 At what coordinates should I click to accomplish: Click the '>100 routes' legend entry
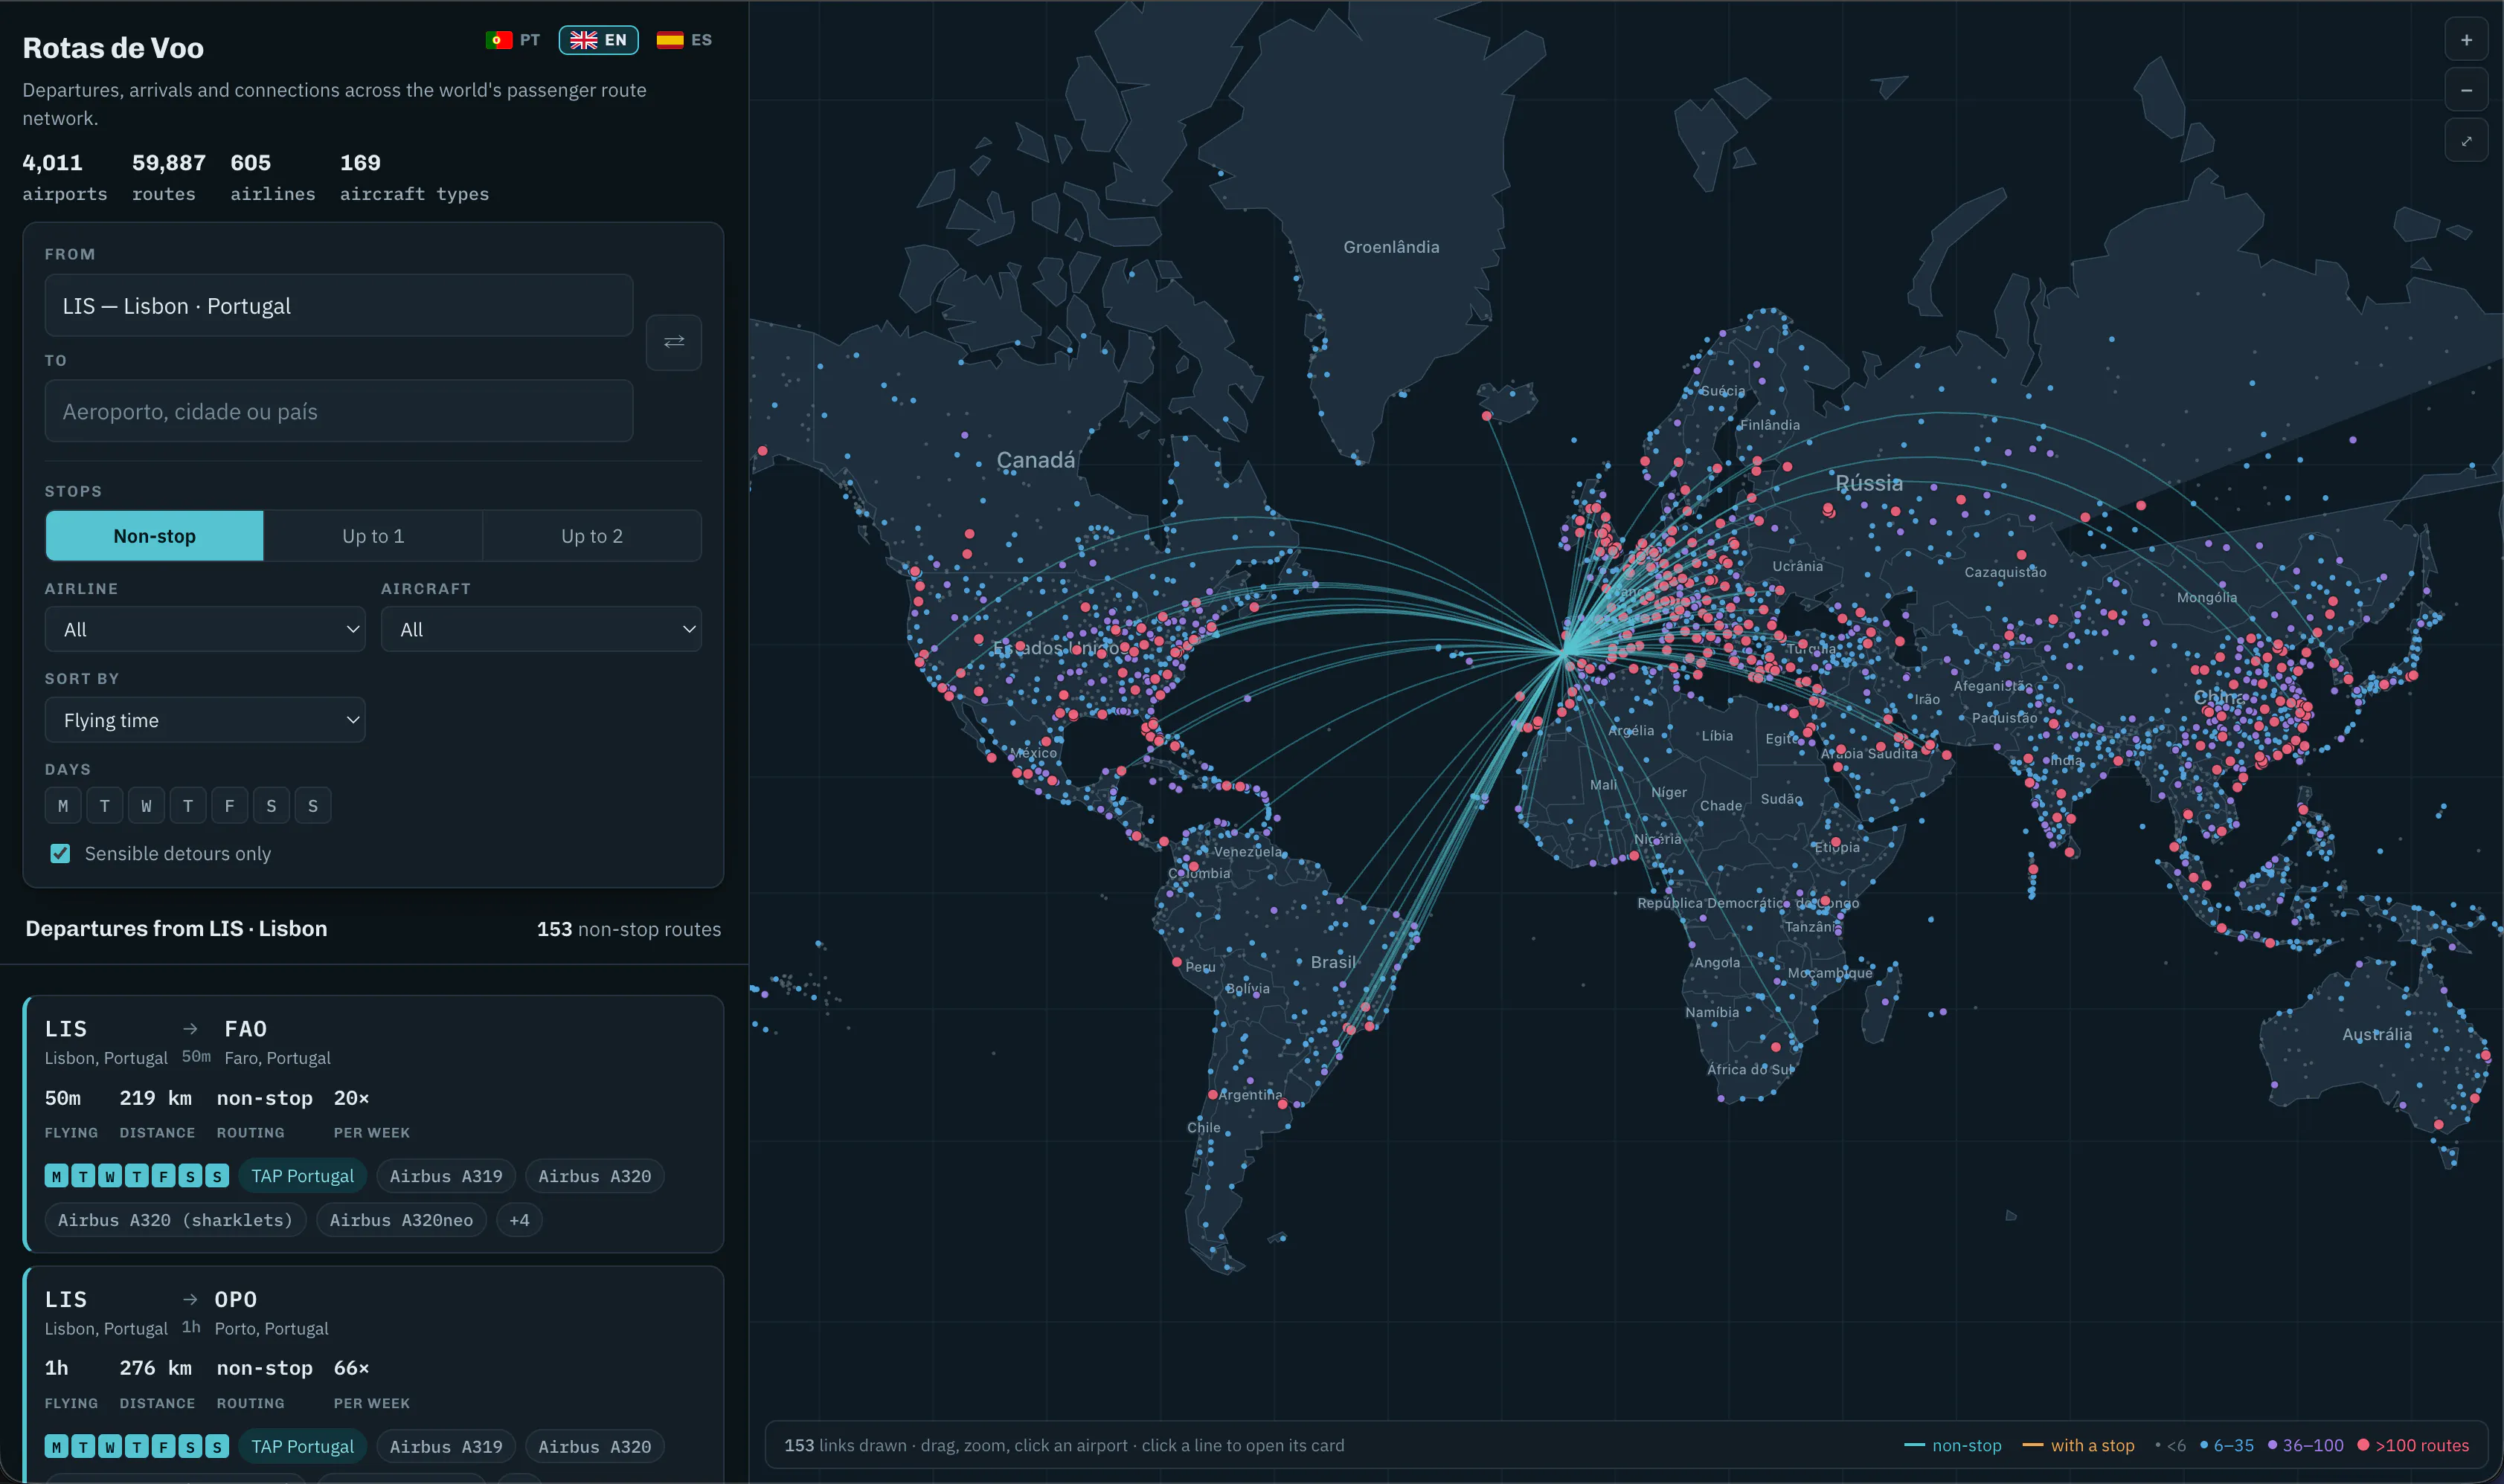coord(2413,1446)
